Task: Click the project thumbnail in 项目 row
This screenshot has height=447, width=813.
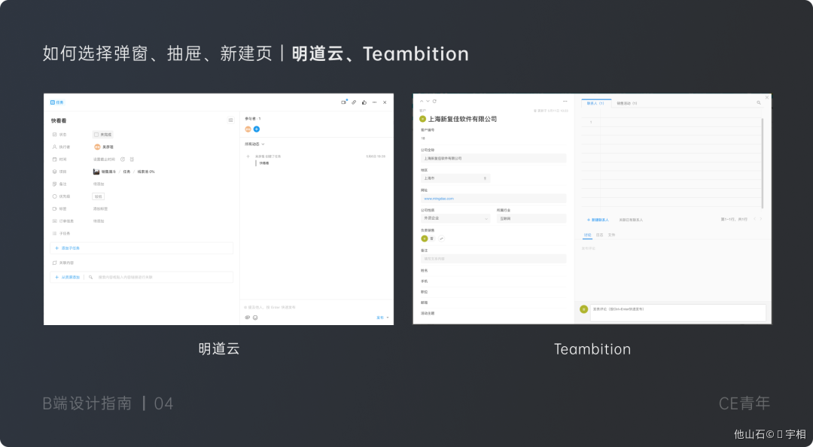Action: click(96, 172)
